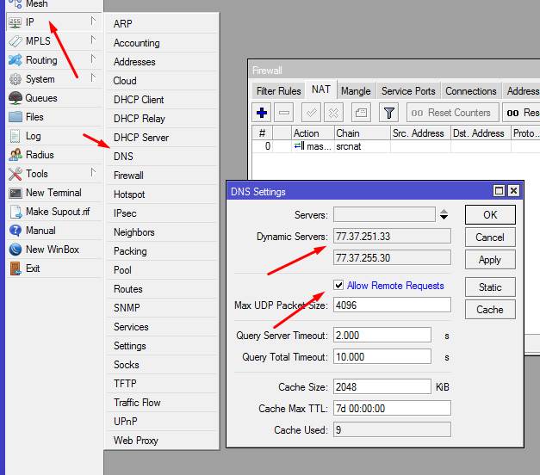This screenshot has width=540, height=475.
Task: Open the Log item in sidebar
Action: (33, 136)
